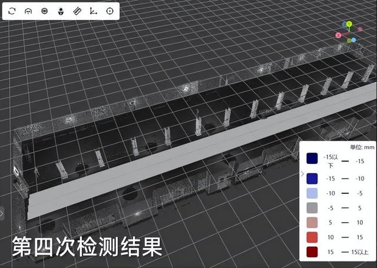Click the refresh/rotate arrows toolbar icon

coord(12,11)
